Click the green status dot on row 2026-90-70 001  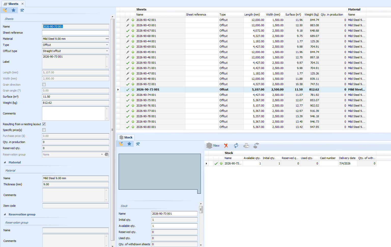(133, 63)
